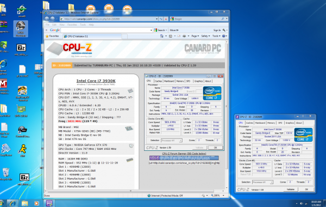Click the volume speaker icon in system tray
326x207 pixels.
click(302, 203)
